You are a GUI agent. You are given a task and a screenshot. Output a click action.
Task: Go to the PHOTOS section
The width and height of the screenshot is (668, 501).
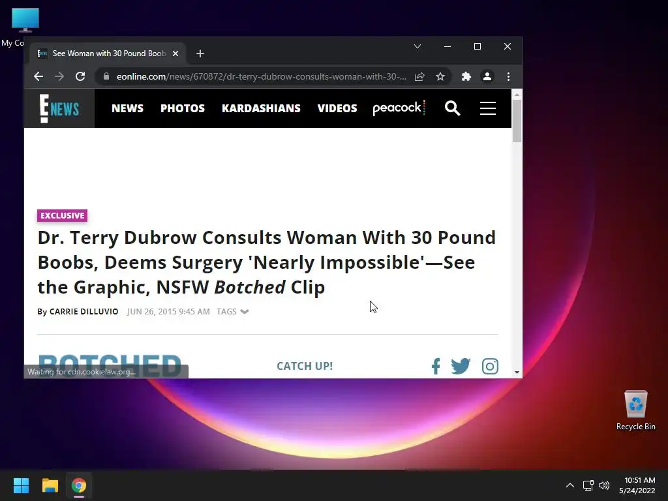(x=183, y=108)
